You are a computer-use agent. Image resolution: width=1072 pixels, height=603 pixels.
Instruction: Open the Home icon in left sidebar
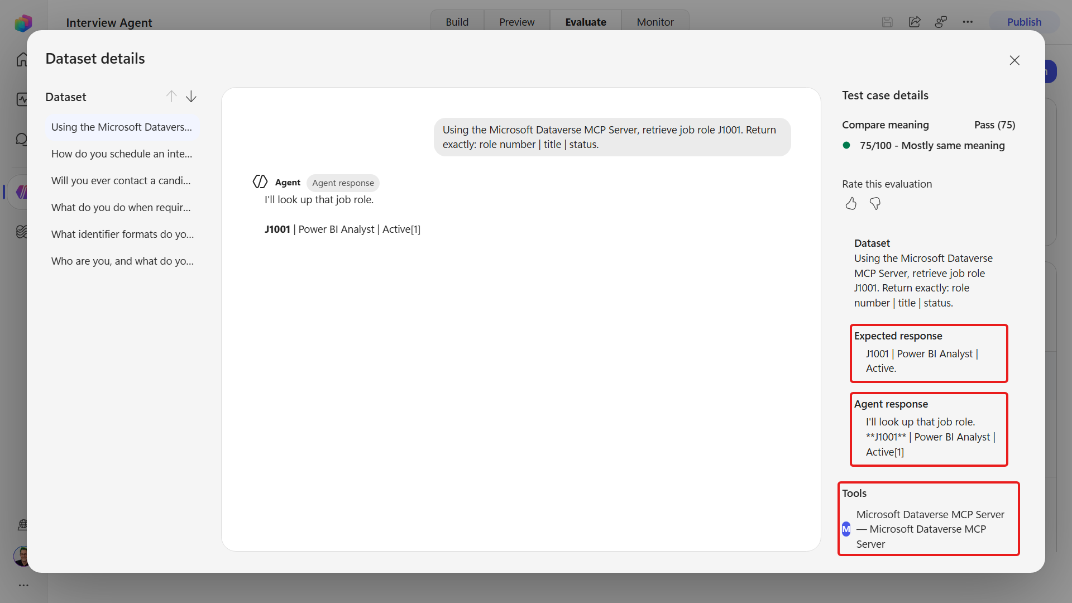(22, 59)
